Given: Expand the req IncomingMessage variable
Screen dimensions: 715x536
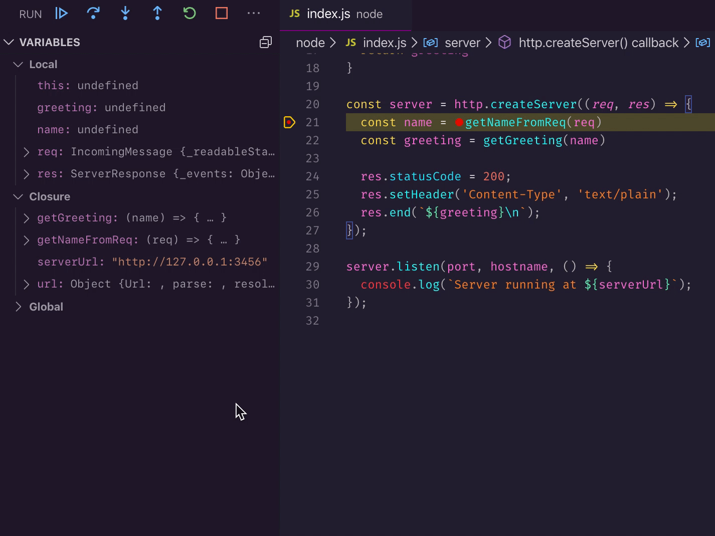Looking at the screenshot, I should tap(27, 152).
